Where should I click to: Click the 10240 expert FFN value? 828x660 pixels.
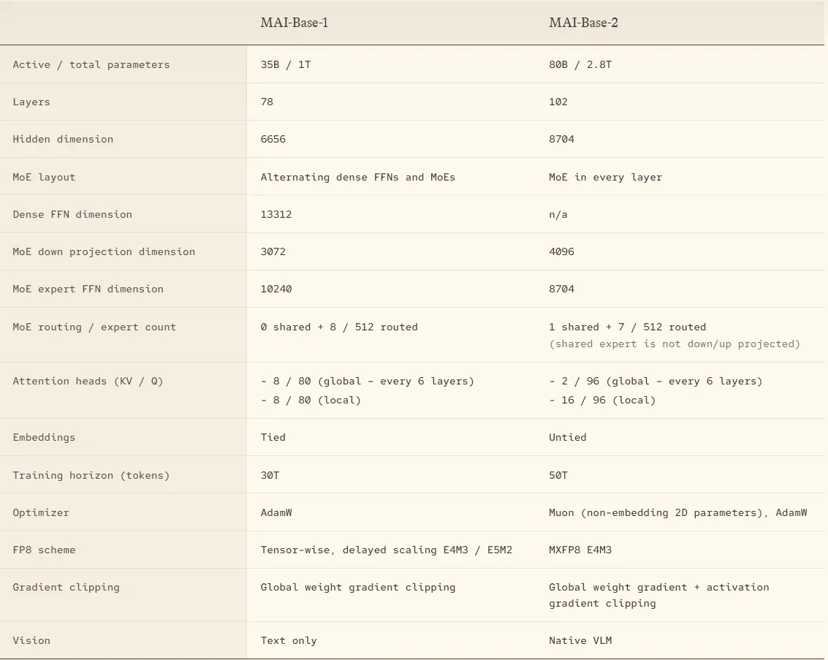(x=276, y=289)
